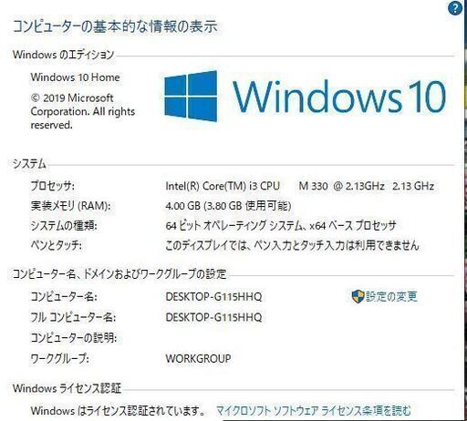The height and width of the screenshot is (421, 467).
Task: Click the Windows はライセンス認証されています status text
Action: [x=118, y=411]
